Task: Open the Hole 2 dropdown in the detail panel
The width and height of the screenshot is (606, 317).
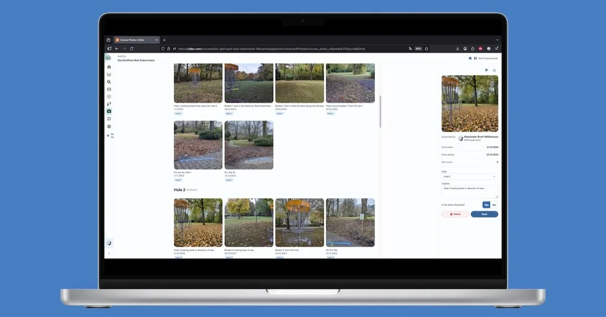Action: [x=469, y=176]
